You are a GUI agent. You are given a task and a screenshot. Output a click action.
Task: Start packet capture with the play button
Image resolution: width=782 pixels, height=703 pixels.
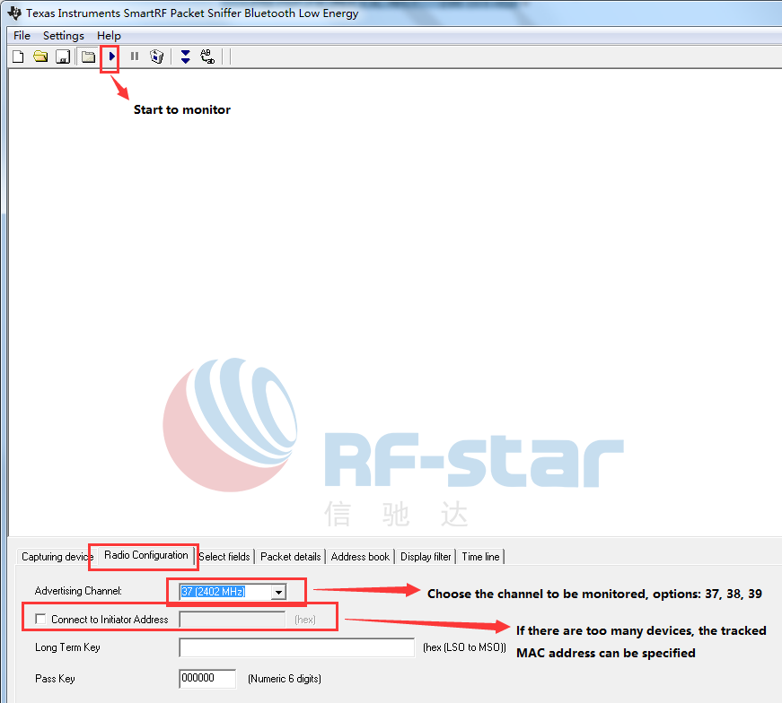pos(111,56)
